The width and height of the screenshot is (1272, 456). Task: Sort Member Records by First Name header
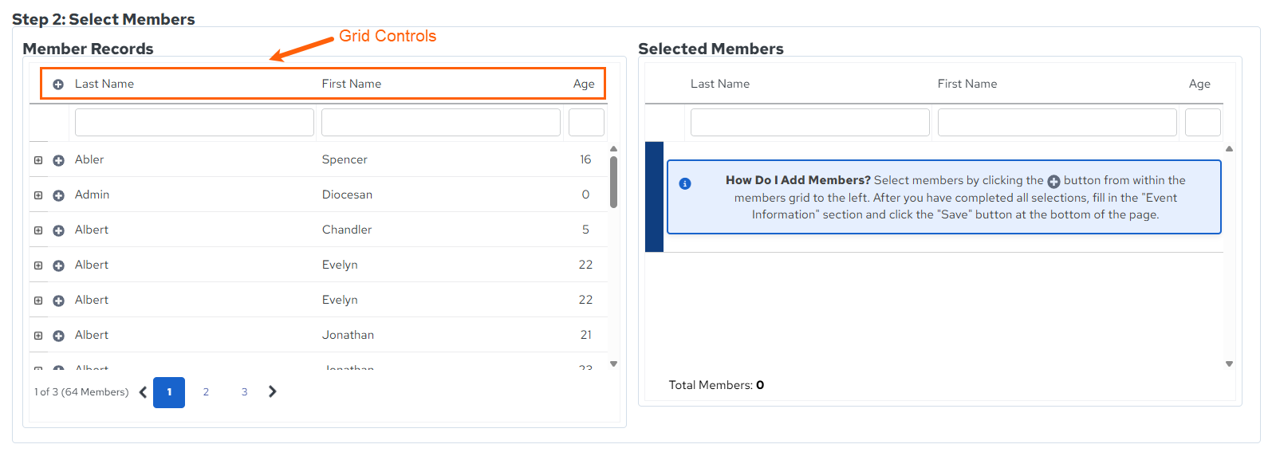point(352,84)
